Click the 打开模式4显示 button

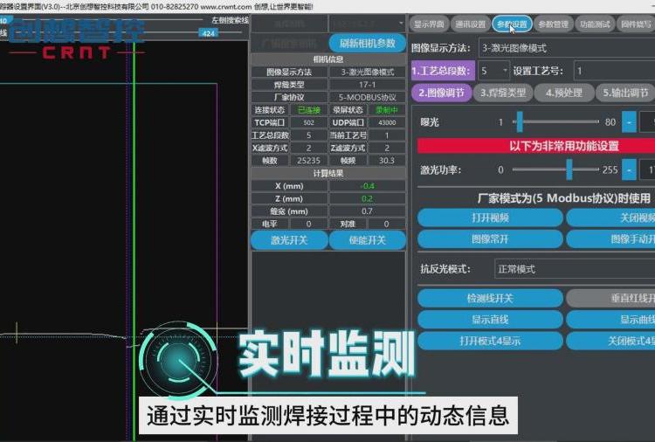[x=490, y=341]
